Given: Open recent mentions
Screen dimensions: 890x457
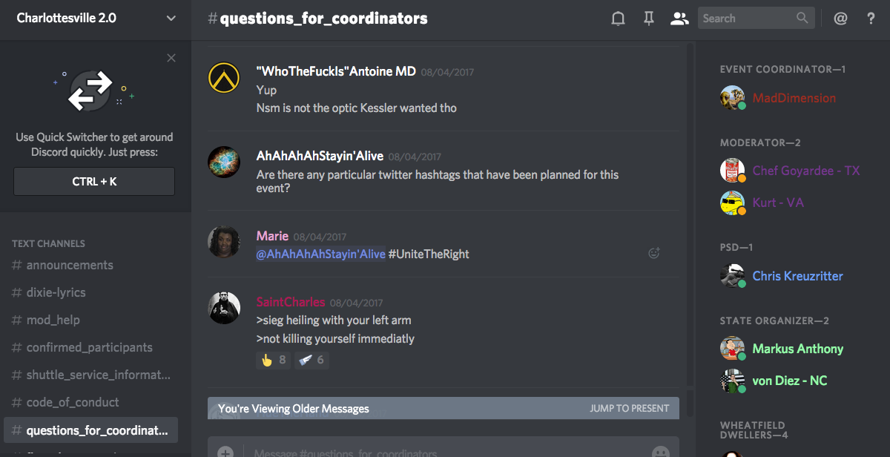Looking at the screenshot, I should (x=840, y=19).
